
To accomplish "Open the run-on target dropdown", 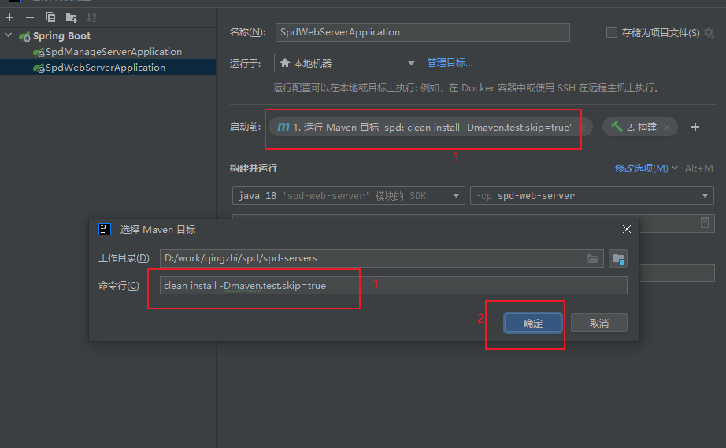I will point(347,63).
